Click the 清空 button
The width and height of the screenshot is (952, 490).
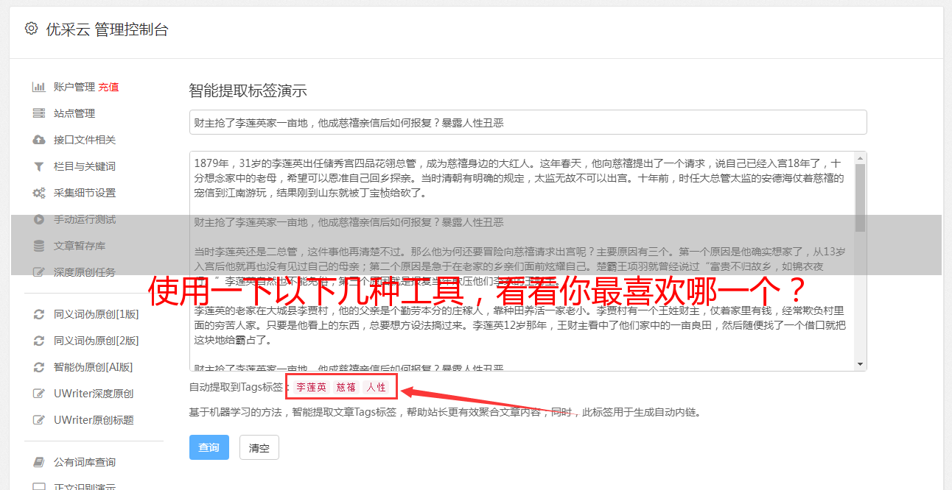(259, 447)
